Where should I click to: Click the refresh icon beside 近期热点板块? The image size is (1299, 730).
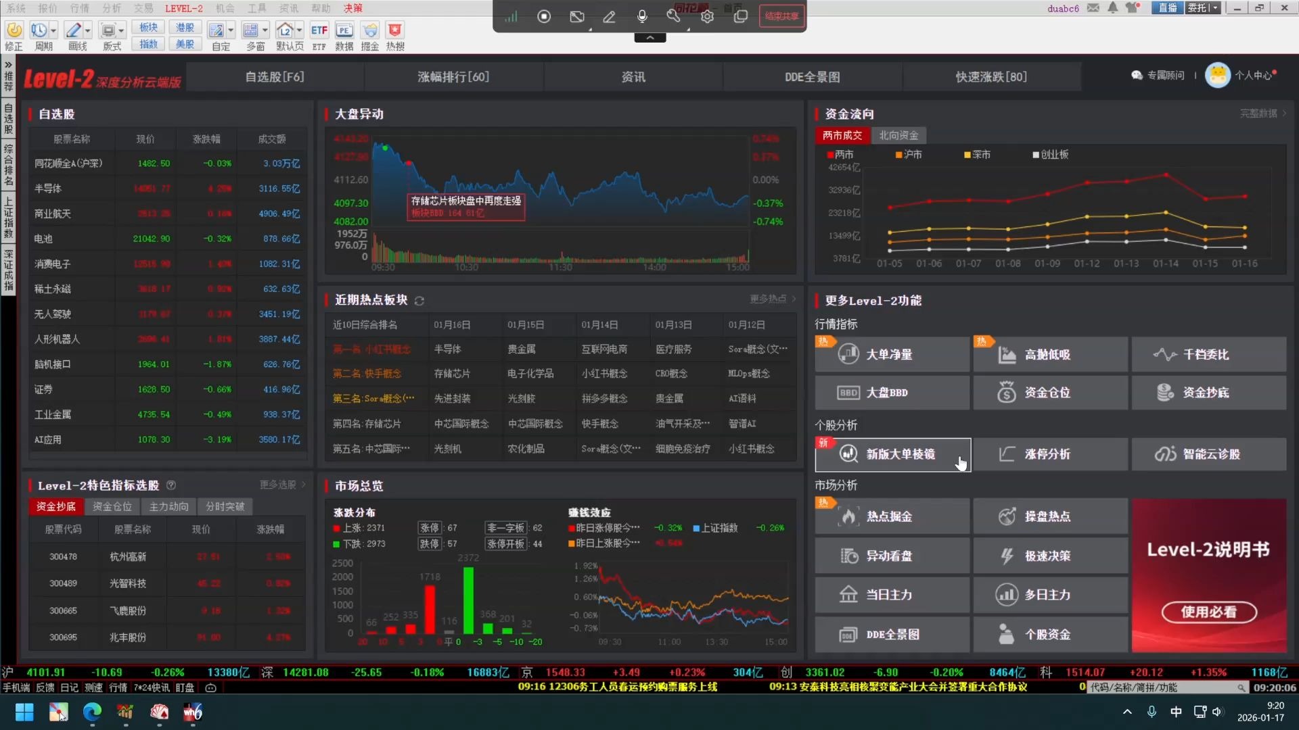pos(419,301)
